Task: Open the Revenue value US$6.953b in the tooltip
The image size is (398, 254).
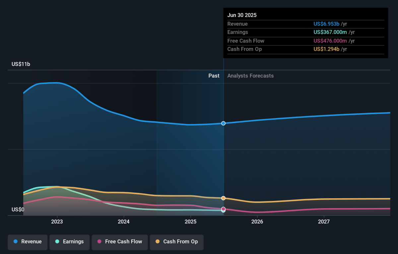Action: [x=326, y=24]
